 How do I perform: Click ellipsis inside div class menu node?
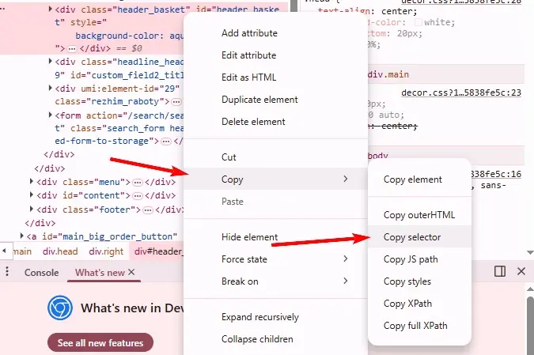click(137, 182)
